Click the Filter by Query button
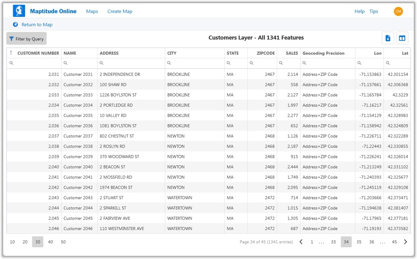Screen dimensions: 417x259 tap(26, 39)
